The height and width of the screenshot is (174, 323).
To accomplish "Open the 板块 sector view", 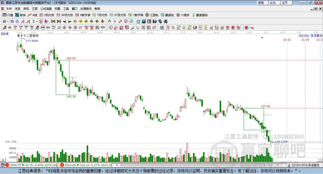I will (21, 15).
